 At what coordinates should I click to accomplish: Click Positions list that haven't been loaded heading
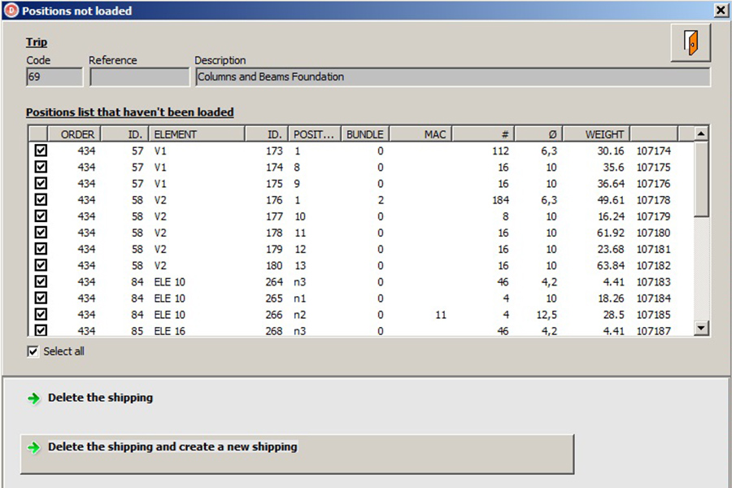(x=130, y=112)
